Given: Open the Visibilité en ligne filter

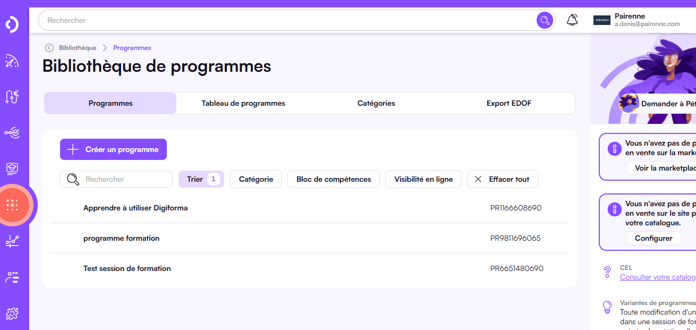Looking at the screenshot, I should pos(423,179).
